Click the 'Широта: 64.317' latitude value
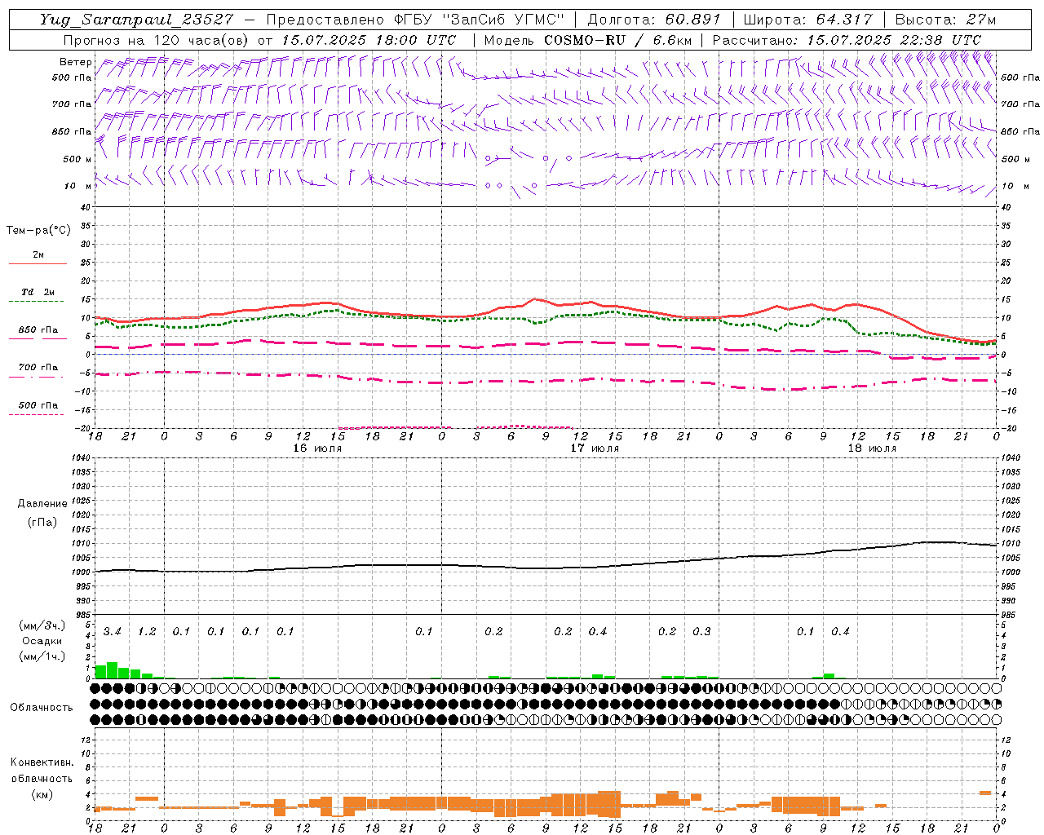 tap(807, 20)
